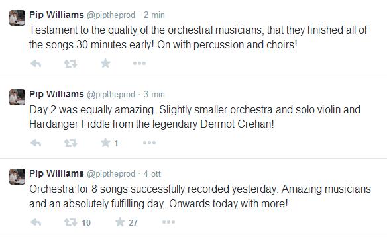
Task: Reply to the 8 songs recorded tweet
Action: (36, 222)
